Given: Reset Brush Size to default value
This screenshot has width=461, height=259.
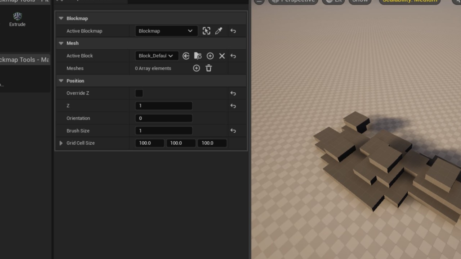Looking at the screenshot, I should (x=233, y=131).
